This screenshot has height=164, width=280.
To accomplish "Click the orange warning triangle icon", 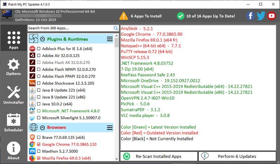I will [124, 16].
